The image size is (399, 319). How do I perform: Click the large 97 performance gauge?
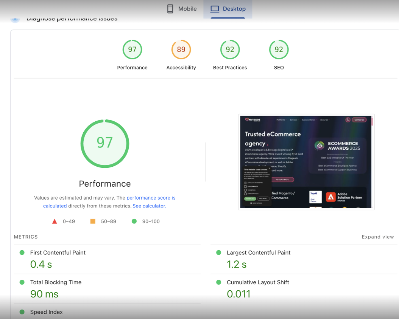coord(105,144)
